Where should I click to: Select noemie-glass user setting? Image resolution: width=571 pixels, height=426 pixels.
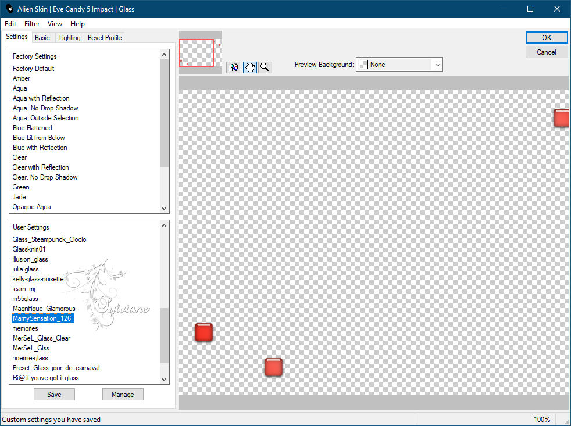[30, 358]
